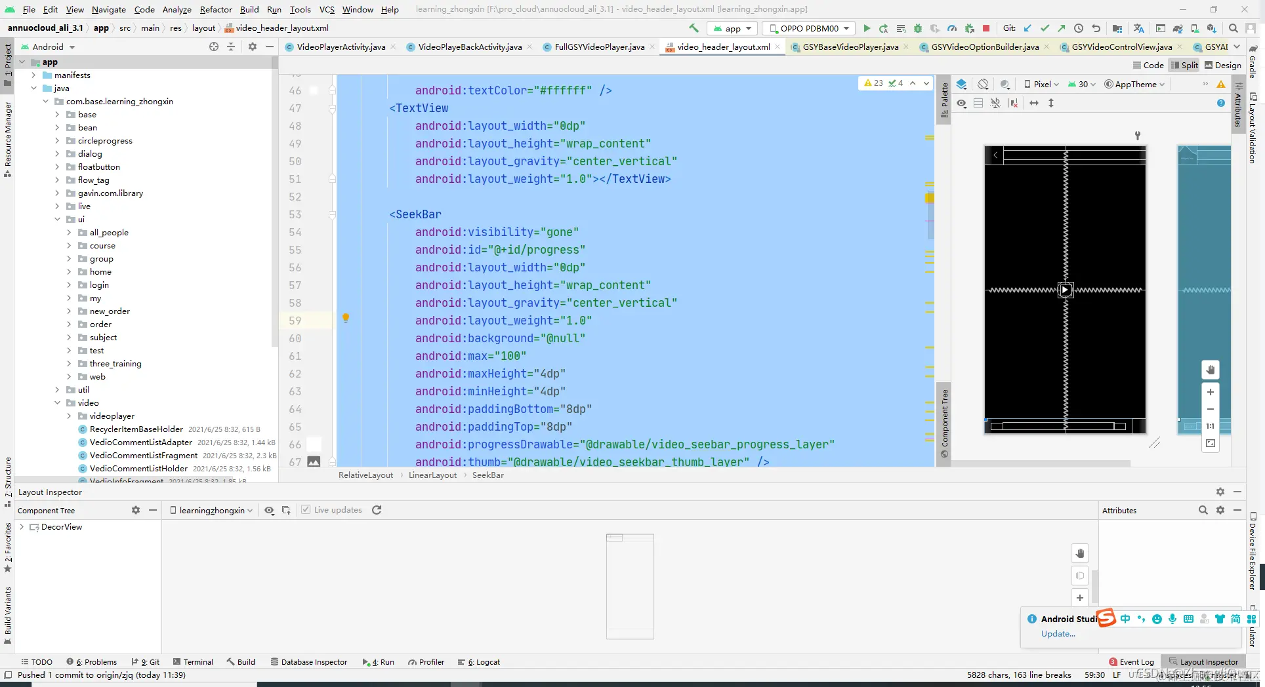Click the Layout Inspector export snapshot icon

tap(286, 510)
